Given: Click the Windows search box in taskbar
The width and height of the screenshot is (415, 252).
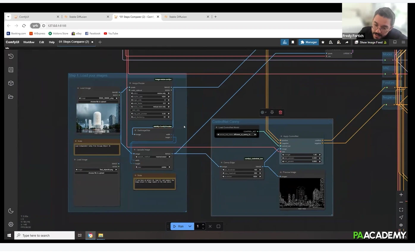Looking at the screenshot, I should point(45,235).
